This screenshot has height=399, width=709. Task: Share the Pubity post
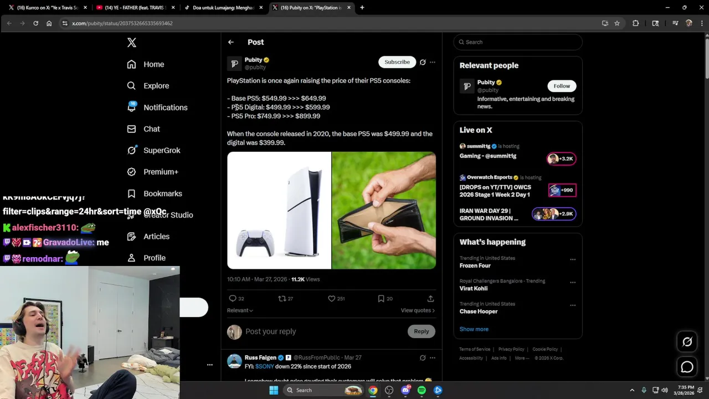(x=430, y=299)
